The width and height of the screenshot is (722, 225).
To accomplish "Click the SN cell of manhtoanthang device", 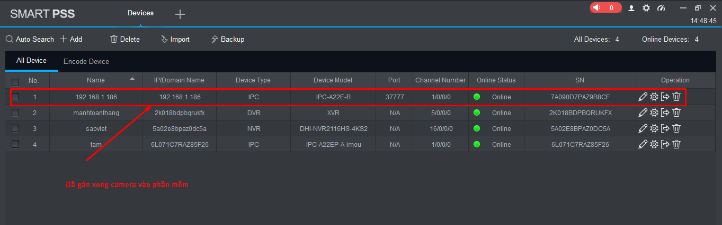I will 580,112.
